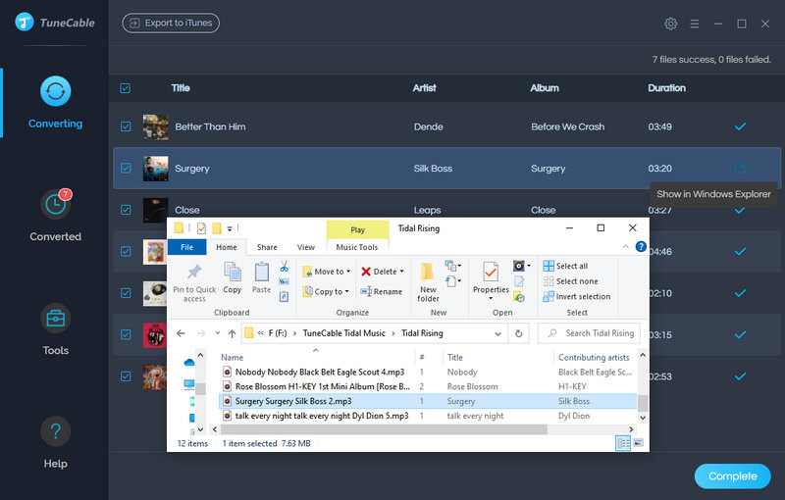Switch to the Share ribbon tab
The height and width of the screenshot is (500, 785).
pyautogui.click(x=267, y=248)
